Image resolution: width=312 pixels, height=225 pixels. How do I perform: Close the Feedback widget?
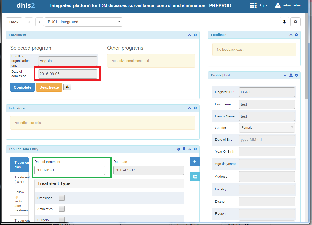tap(296, 35)
